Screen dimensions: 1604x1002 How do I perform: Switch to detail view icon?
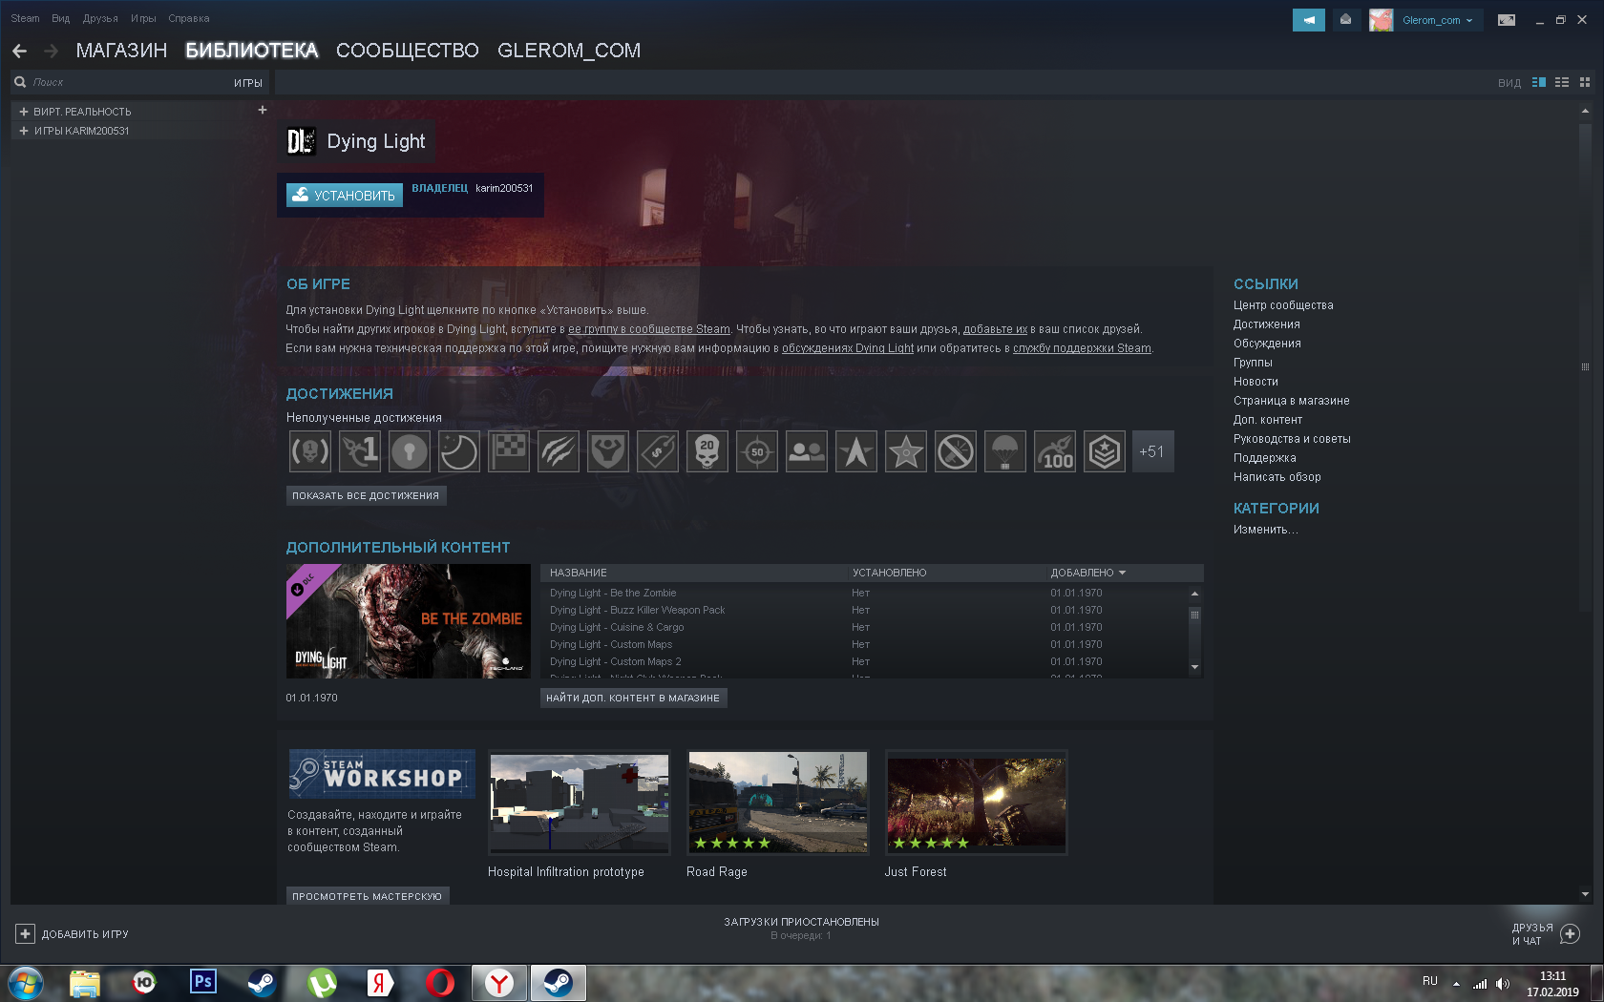tap(1539, 82)
